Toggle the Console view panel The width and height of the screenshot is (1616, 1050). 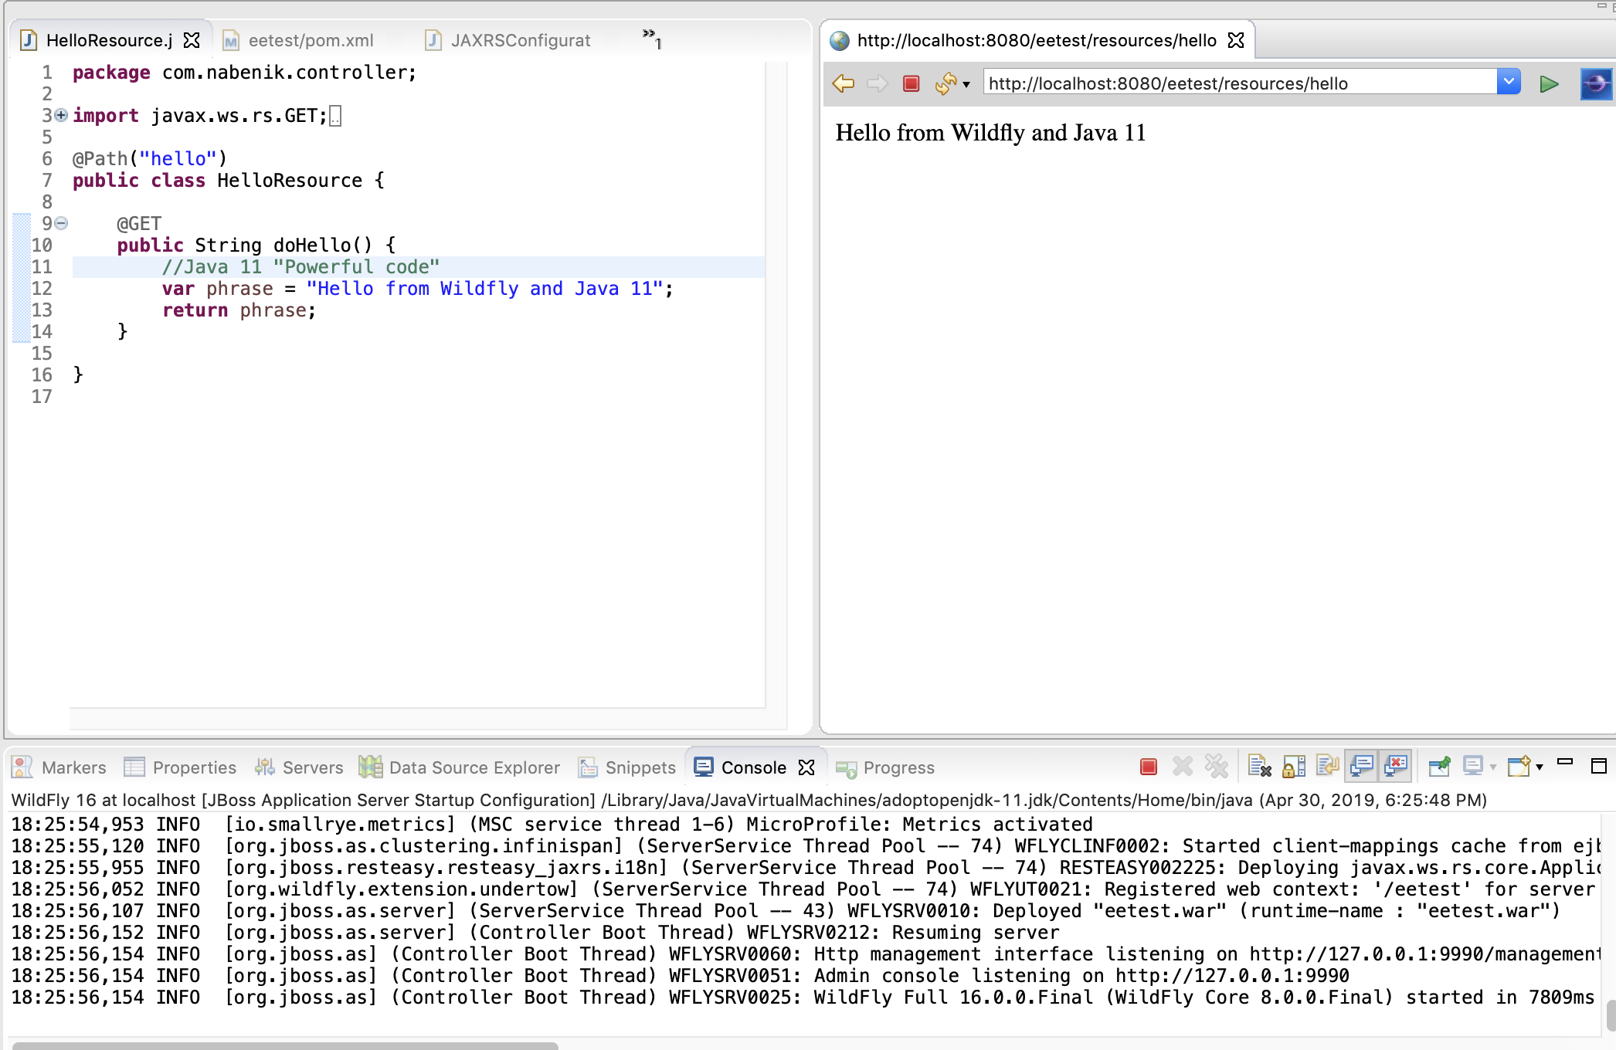pyautogui.click(x=752, y=767)
